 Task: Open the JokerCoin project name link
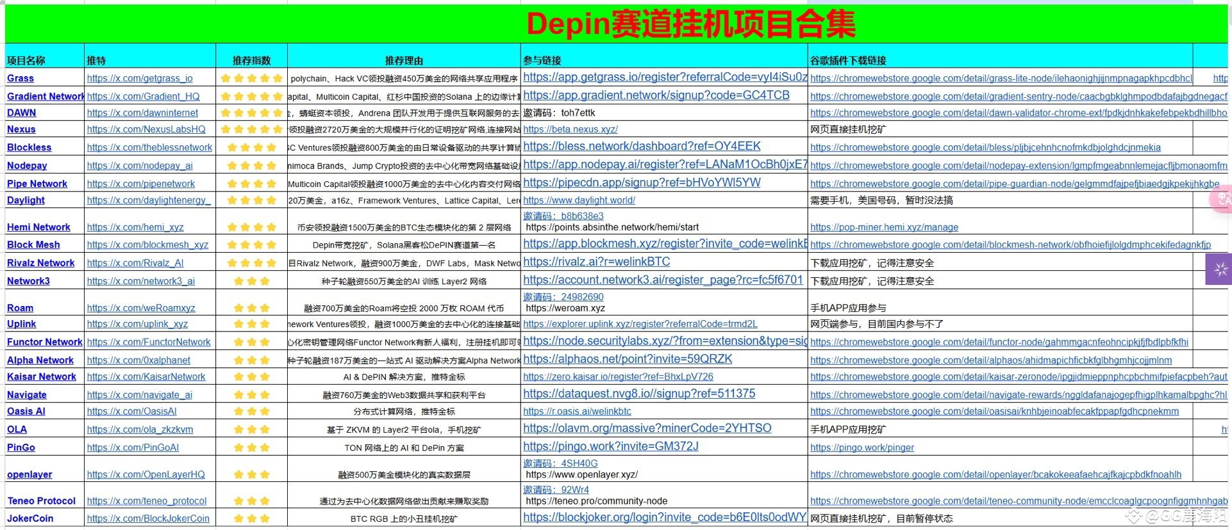pyautogui.click(x=30, y=518)
